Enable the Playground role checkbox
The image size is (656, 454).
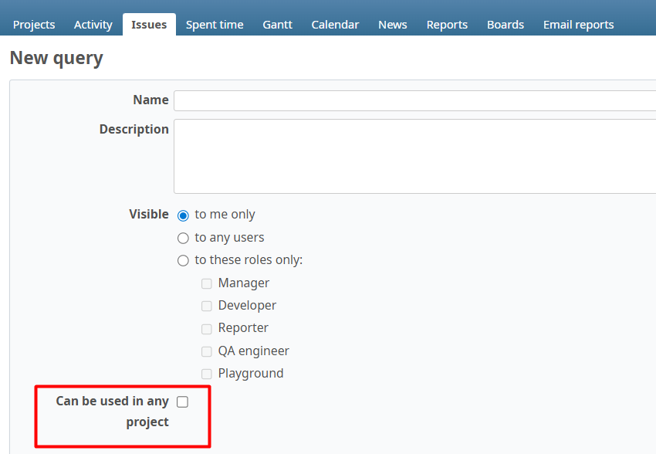click(207, 373)
